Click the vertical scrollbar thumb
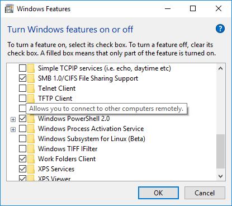Screen dimensions: 232x206 coord(221,151)
